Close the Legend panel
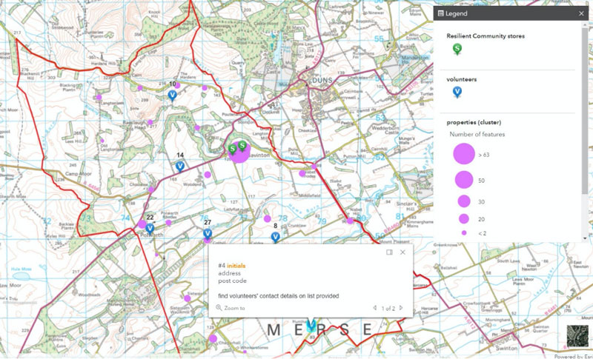Viewport: 593px width, 359px height. click(x=581, y=13)
